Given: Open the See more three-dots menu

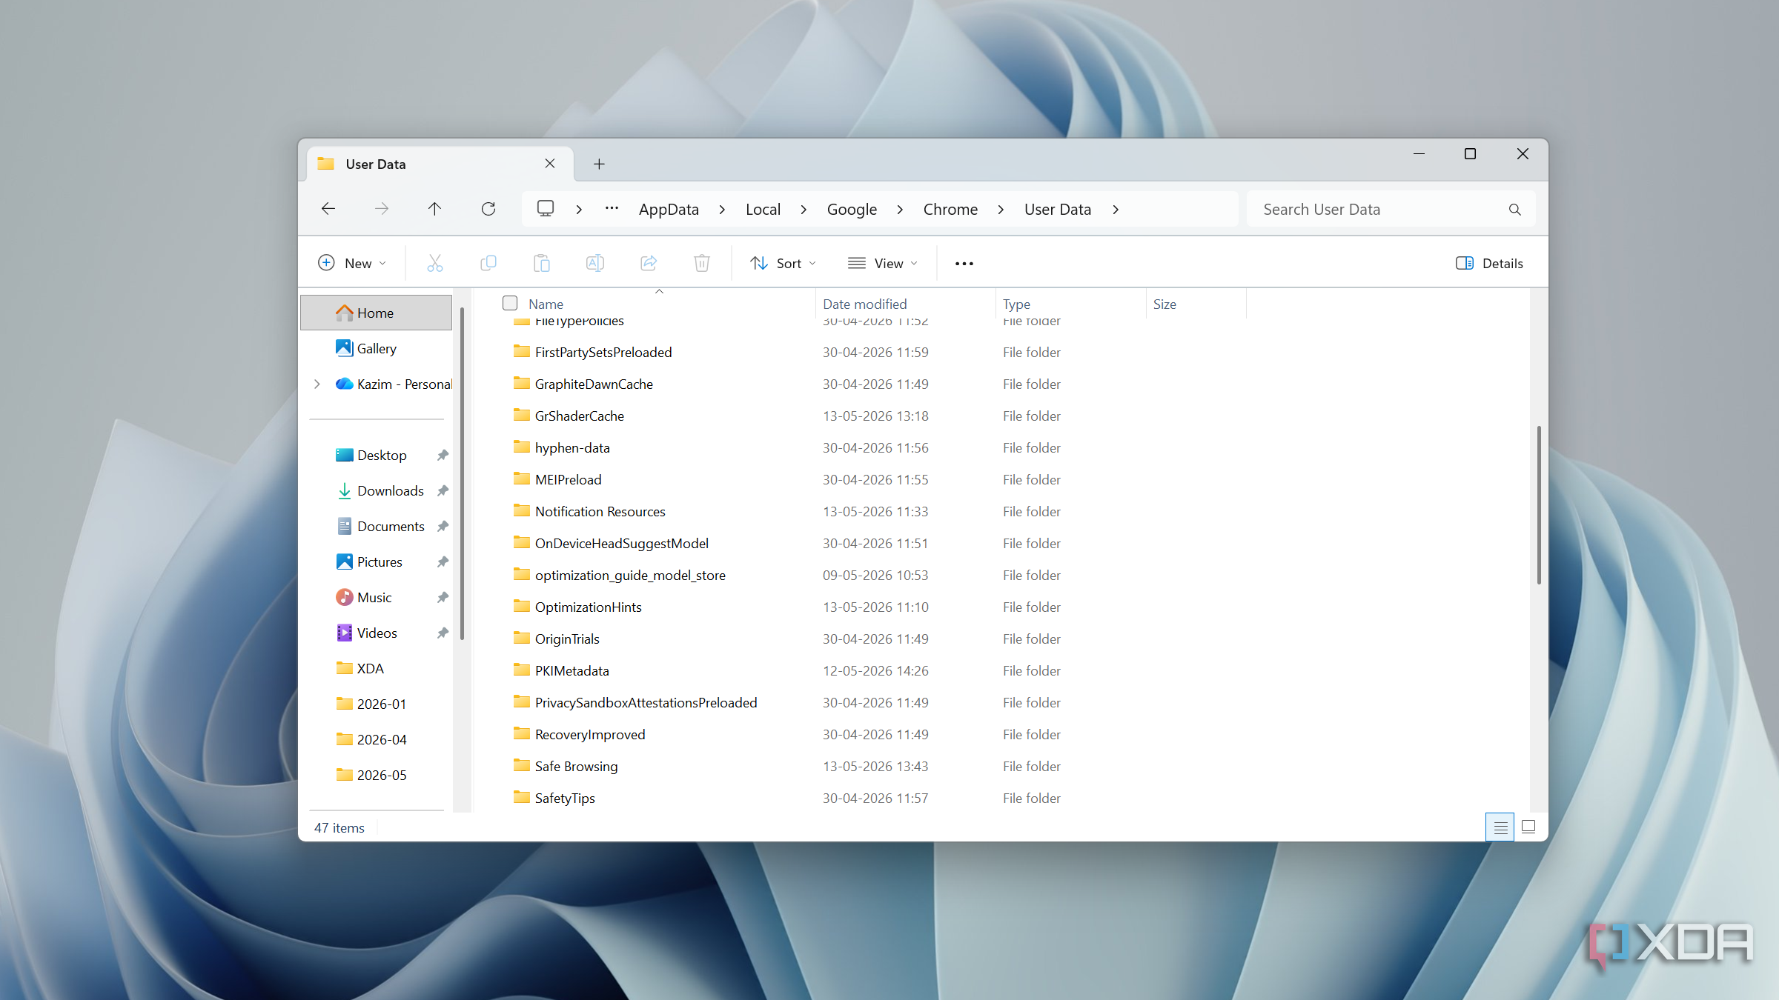Looking at the screenshot, I should [x=964, y=264].
